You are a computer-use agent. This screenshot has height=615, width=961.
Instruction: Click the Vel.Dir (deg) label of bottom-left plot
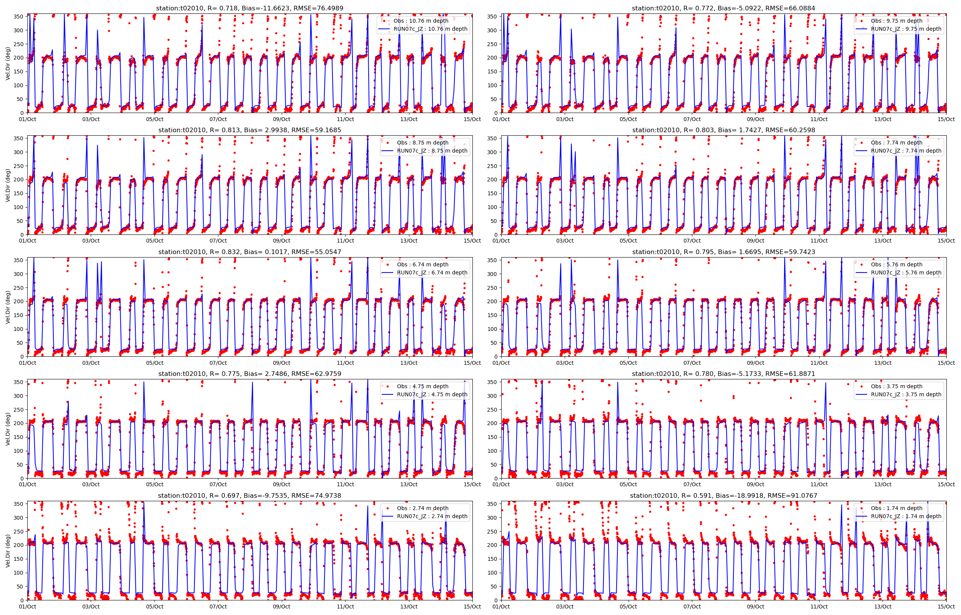8,551
